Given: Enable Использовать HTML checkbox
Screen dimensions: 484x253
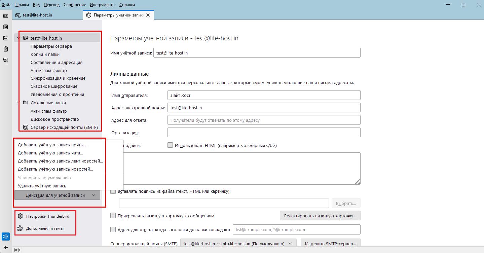Looking at the screenshot, I should pyautogui.click(x=170, y=145).
